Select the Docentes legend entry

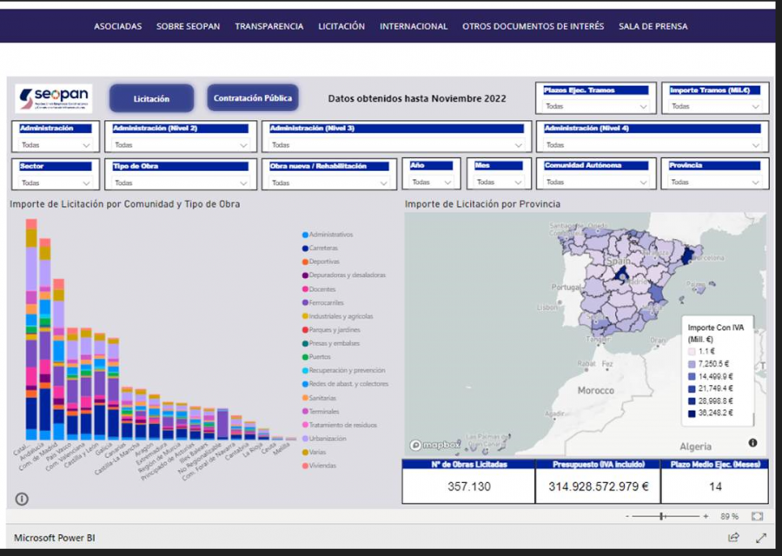(319, 289)
